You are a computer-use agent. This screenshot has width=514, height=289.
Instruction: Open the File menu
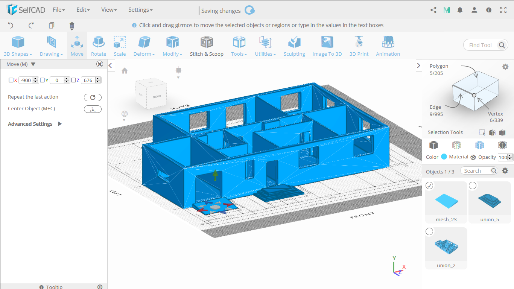(x=59, y=10)
